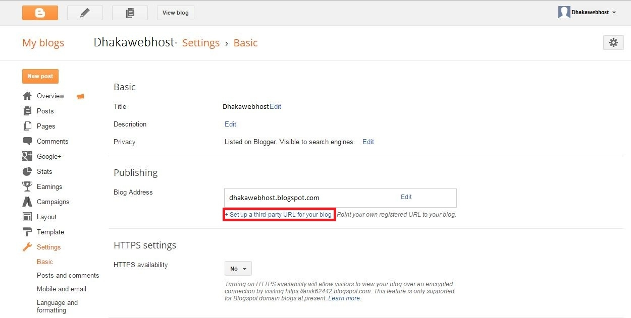Open Posts and comments settings
Screen dimensions: 631x318
68,275
